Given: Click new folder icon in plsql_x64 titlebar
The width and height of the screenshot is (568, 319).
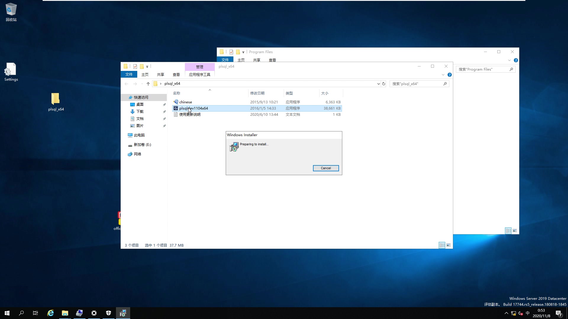Looking at the screenshot, I should pyautogui.click(x=142, y=66).
